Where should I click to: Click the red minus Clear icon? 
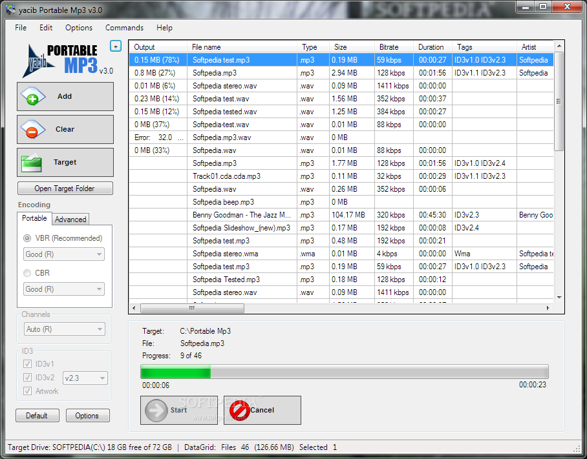(x=32, y=129)
